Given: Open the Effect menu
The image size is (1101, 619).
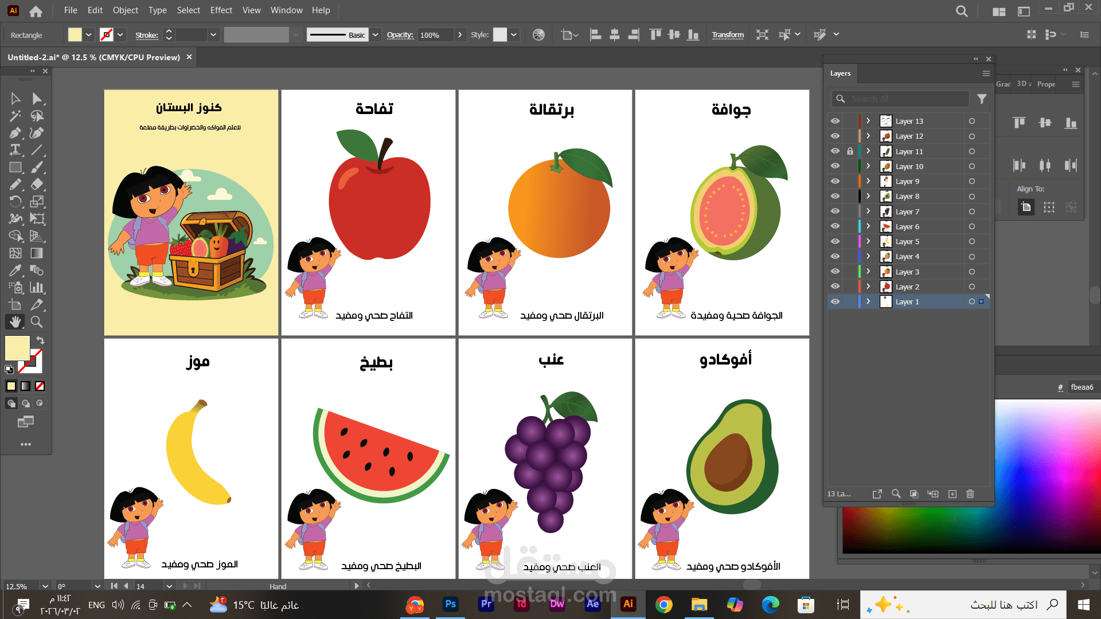Looking at the screenshot, I should [x=221, y=10].
